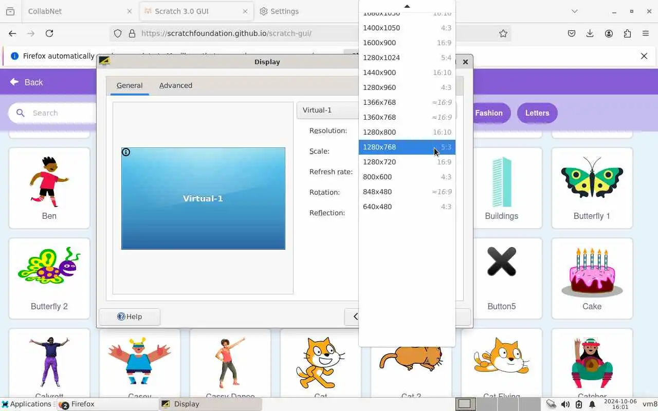The height and width of the screenshot is (411, 658).
Task: Click Display dialog title icon
Action: [x=104, y=61]
